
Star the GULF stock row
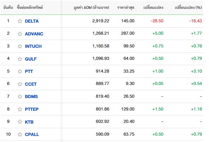[20, 59]
